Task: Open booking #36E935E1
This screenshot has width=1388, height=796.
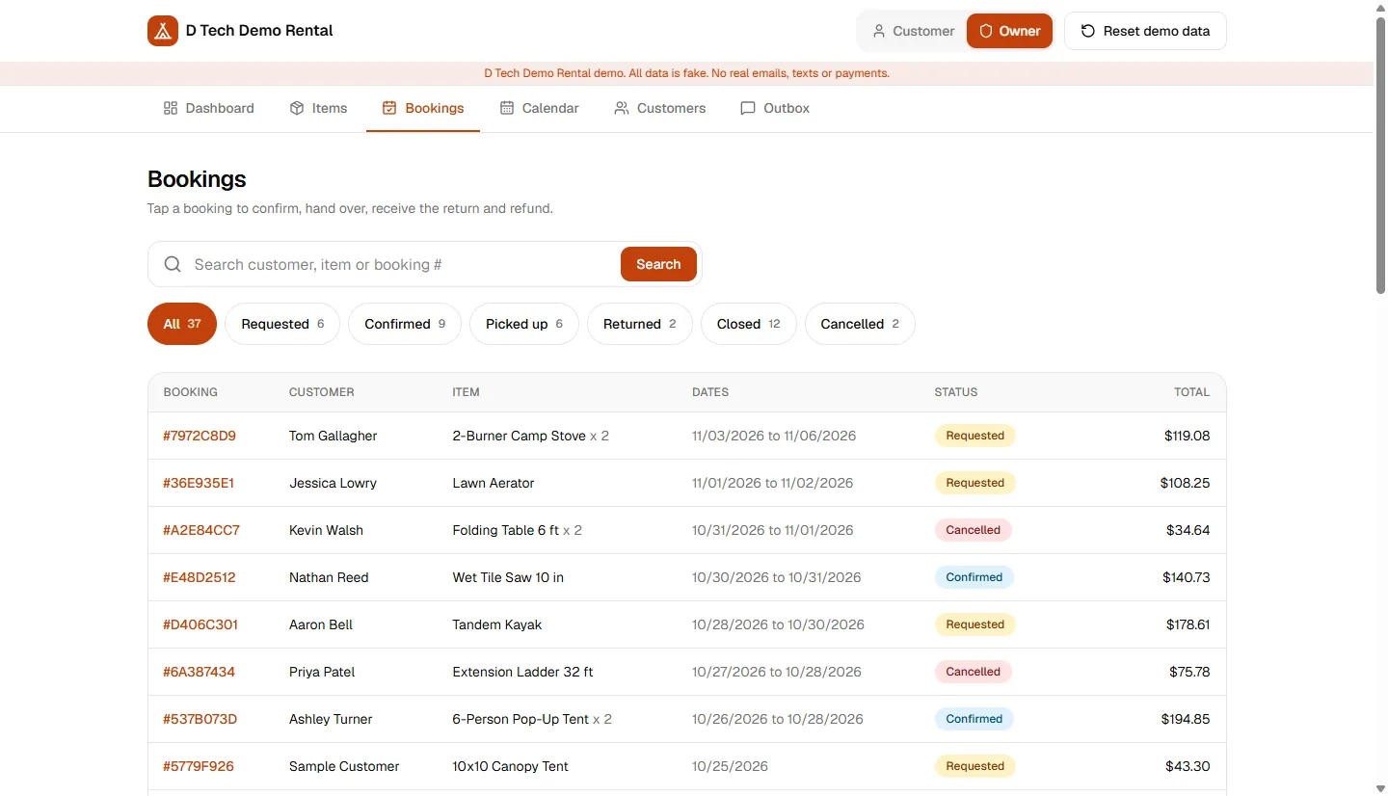Action: click(199, 483)
